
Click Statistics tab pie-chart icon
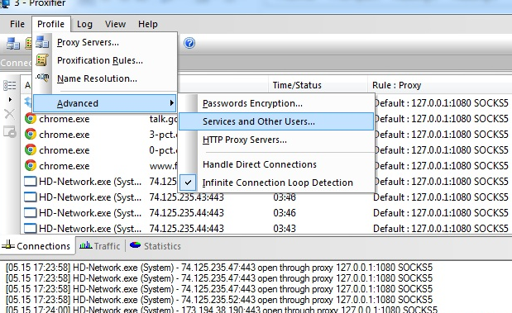(135, 244)
